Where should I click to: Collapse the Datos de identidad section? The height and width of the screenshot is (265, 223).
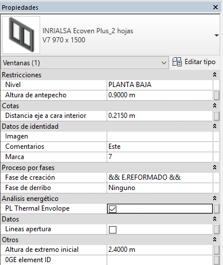coord(214,126)
